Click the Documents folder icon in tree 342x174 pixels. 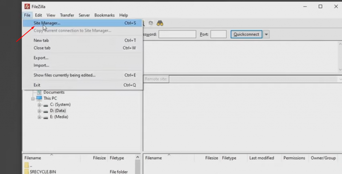click(39, 92)
